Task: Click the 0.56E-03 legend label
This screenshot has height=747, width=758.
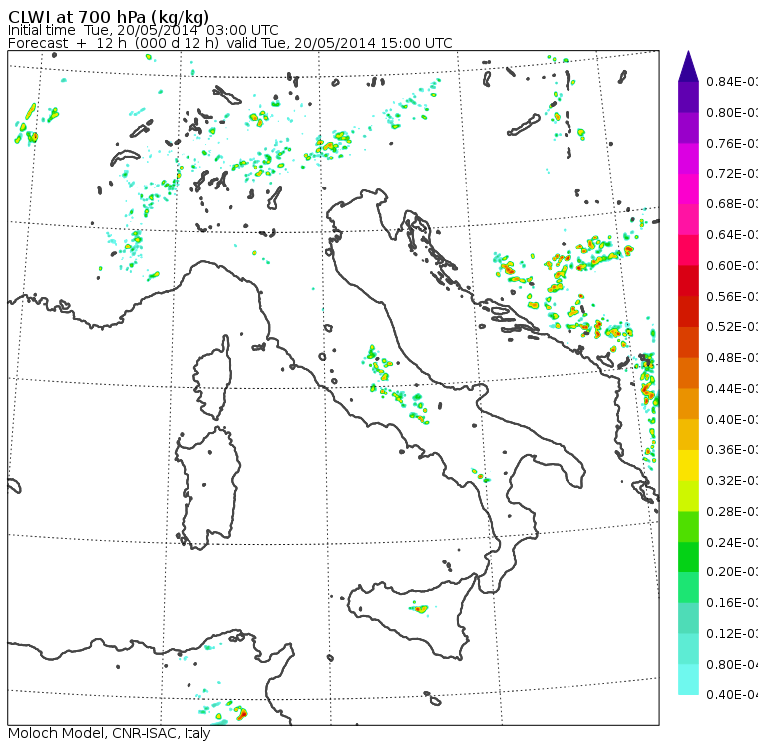Action: (732, 296)
